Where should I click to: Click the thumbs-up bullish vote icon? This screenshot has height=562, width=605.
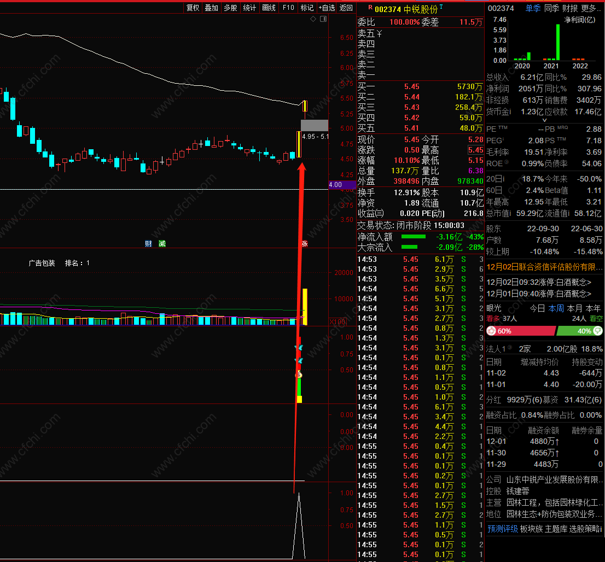[491, 331]
